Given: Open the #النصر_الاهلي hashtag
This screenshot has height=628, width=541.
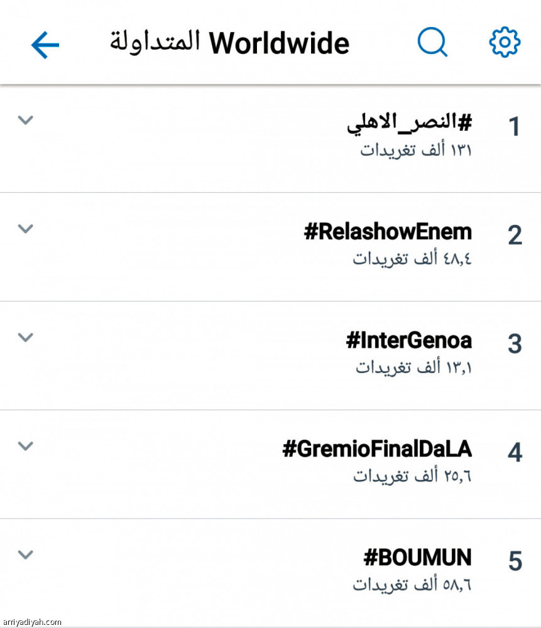Looking at the screenshot, I should coord(409,123).
